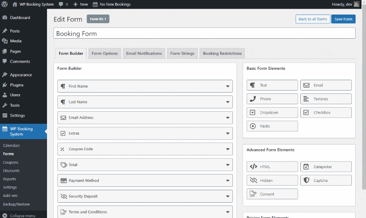Click the user avatar in admin bar
The height and width of the screenshot is (218, 366).
356,4
